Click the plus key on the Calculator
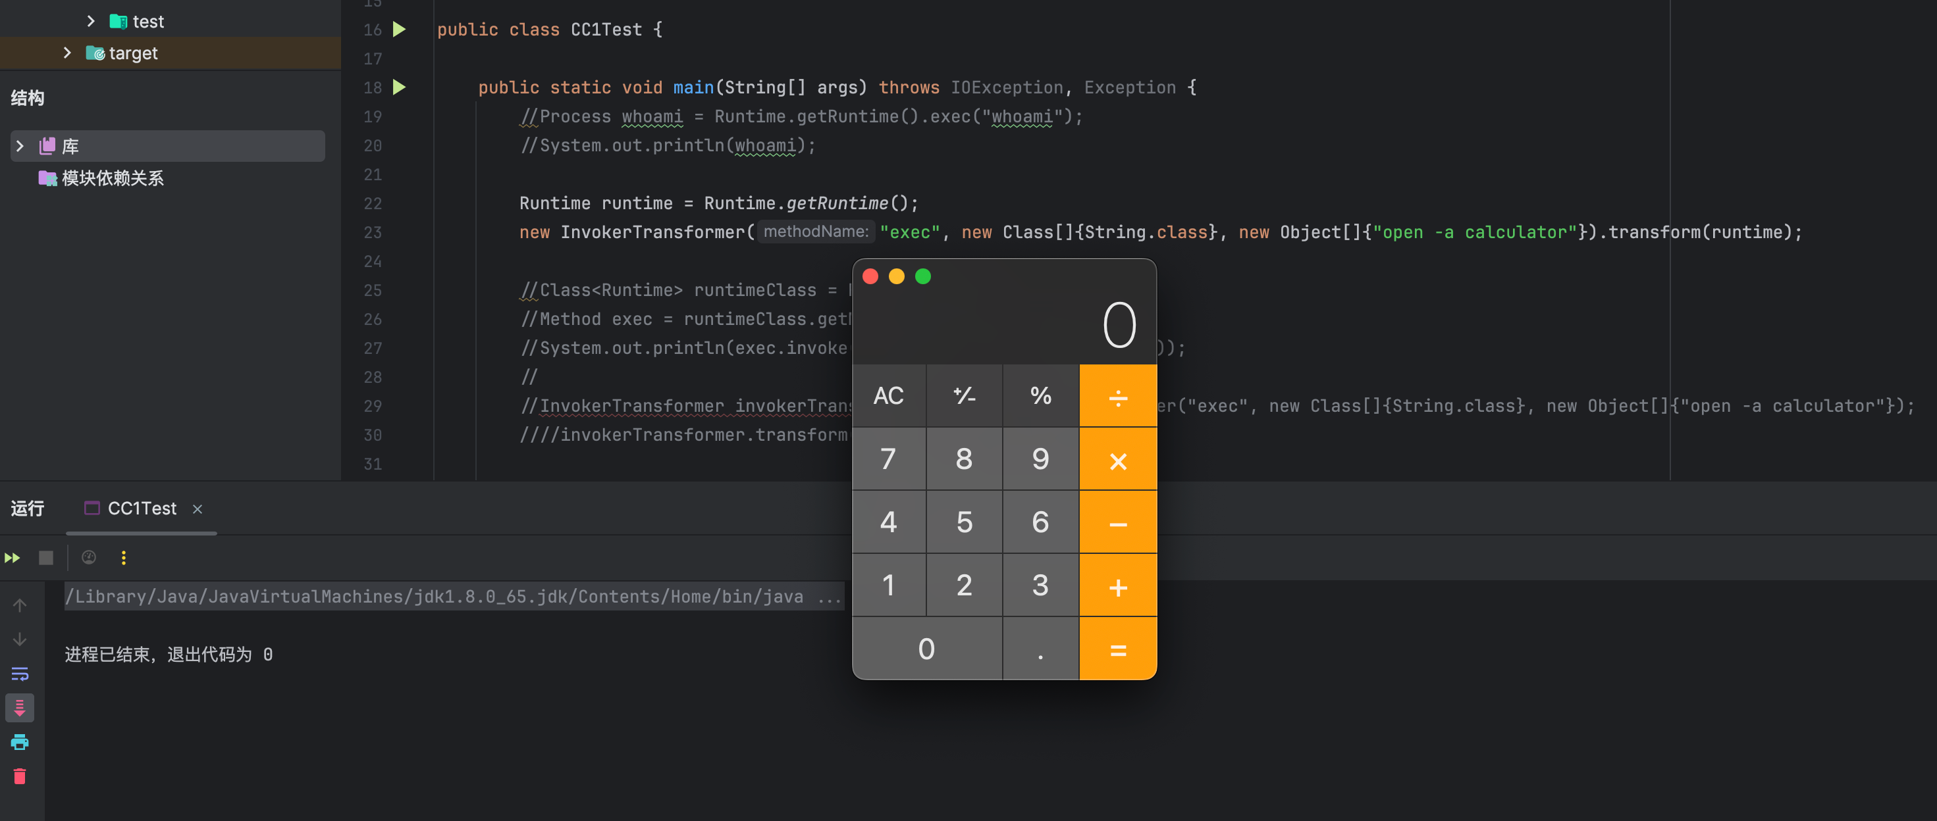This screenshot has width=1937, height=821. tap(1118, 586)
